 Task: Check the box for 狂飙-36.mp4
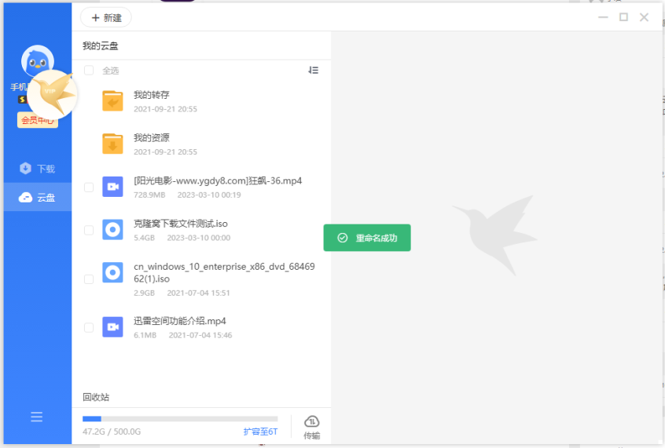(x=89, y=188)
